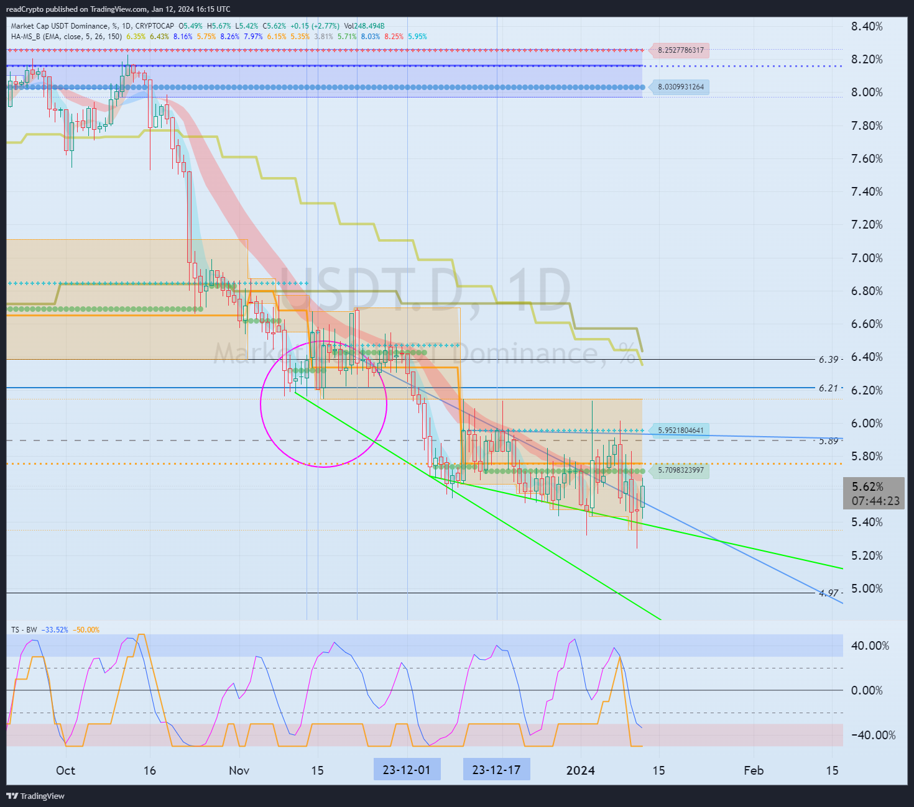Select the 23-12-17 highlighted date marker

(x=496, y=770)
